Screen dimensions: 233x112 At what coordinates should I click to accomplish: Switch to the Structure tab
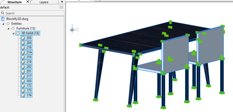pyautogui.click(x=15, y=2)
